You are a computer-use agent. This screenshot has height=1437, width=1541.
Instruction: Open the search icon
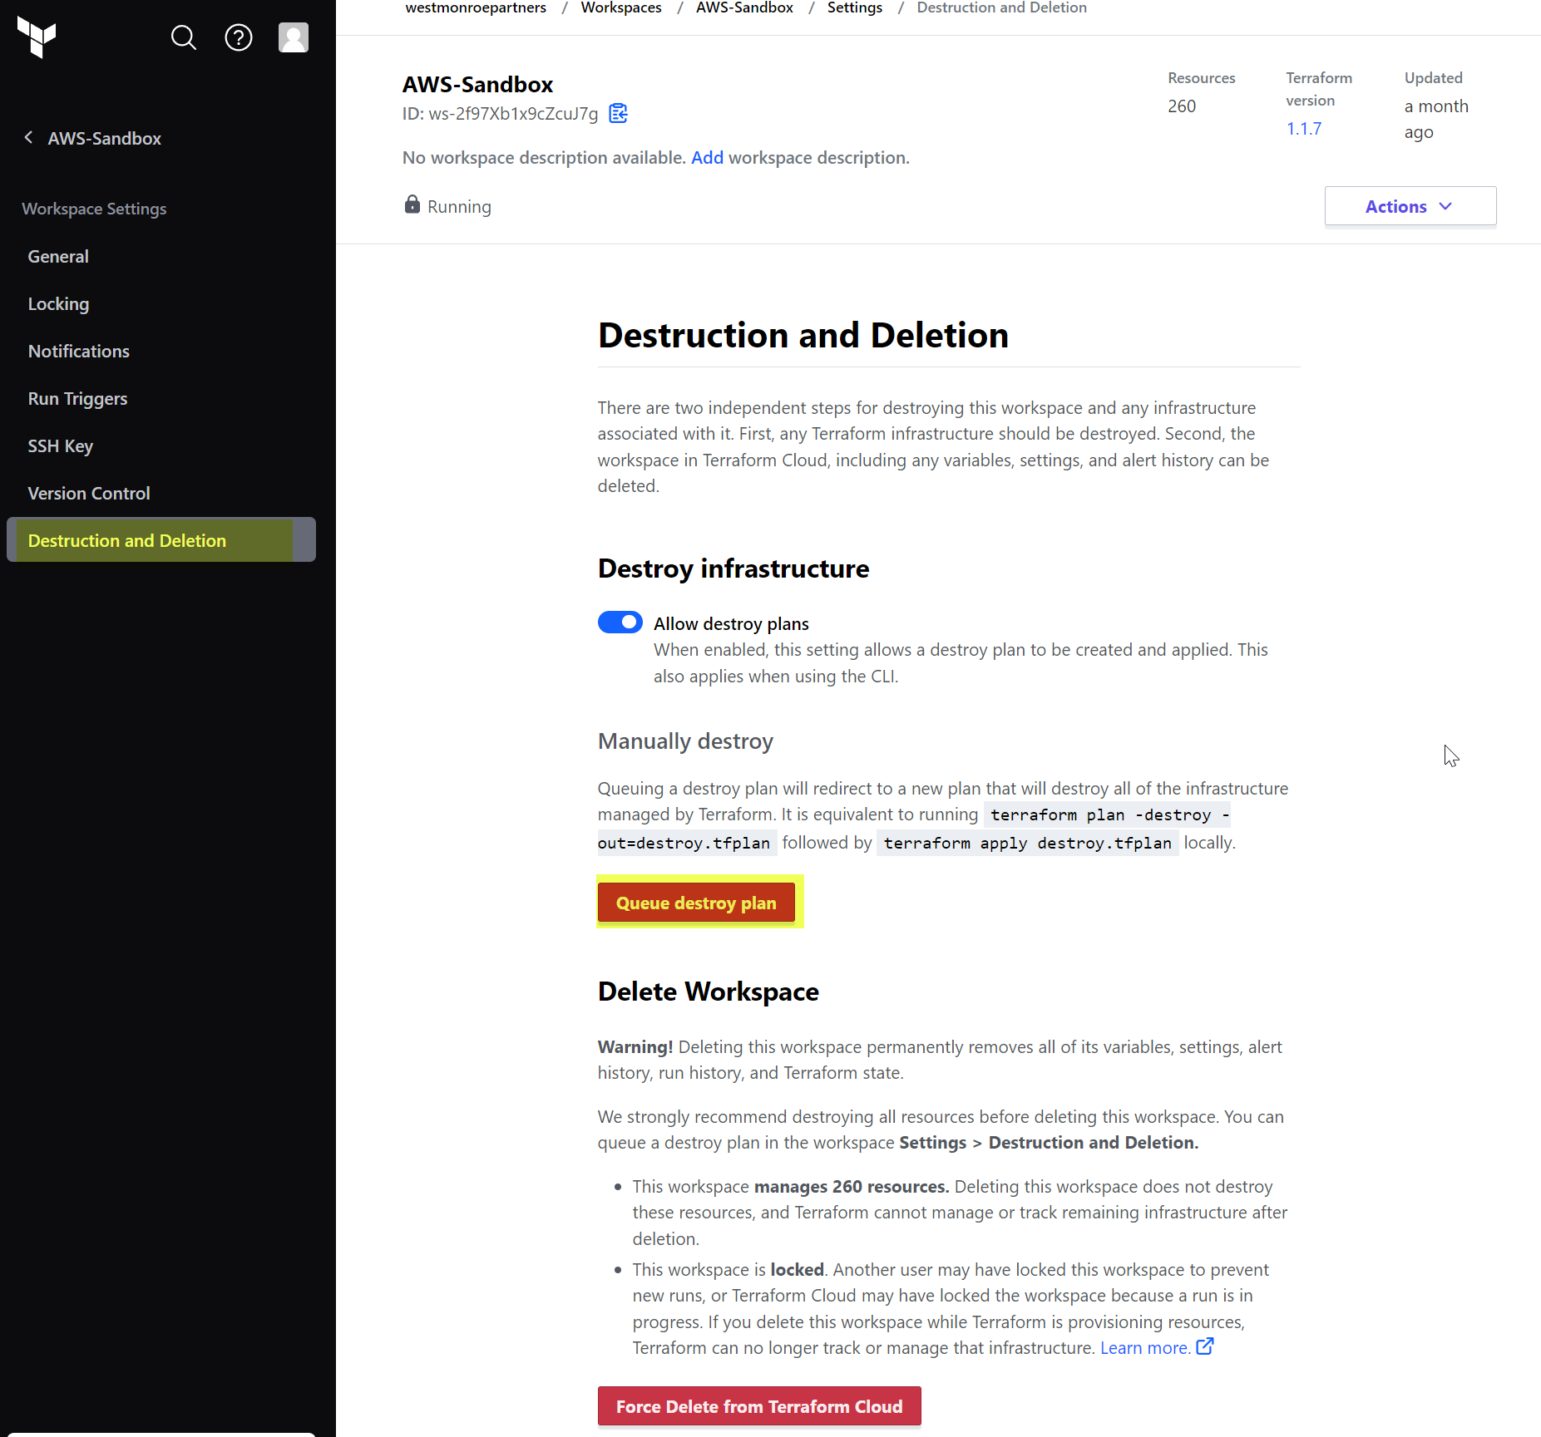pyautogui.click(x=183, y=37)
